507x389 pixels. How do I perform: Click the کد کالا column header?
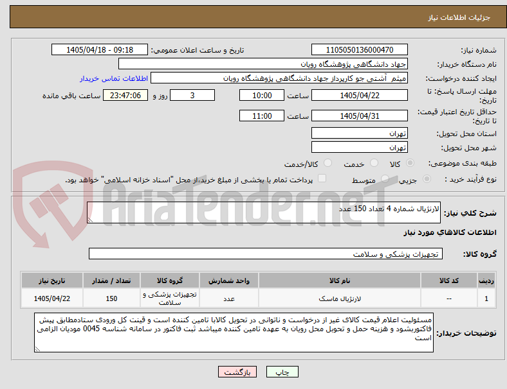click(449, 281)
